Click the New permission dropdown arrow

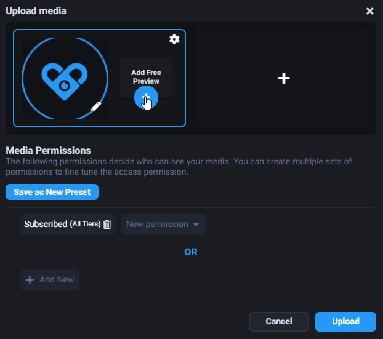[x=196, y=225]
